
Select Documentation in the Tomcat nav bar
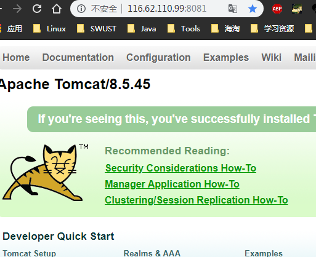[78, 57]
